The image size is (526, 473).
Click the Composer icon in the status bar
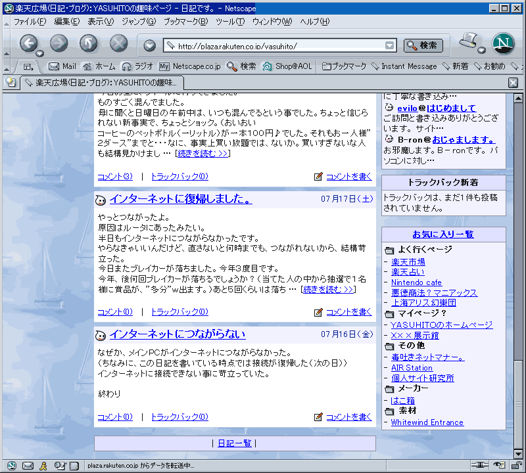60,466
